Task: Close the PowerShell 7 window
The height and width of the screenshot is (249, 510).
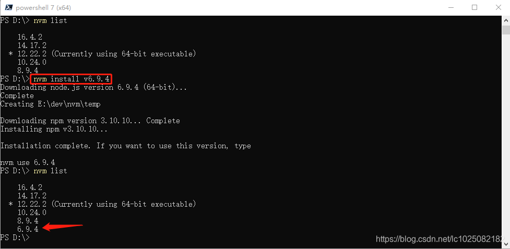Action: click(x=499, y=7)
